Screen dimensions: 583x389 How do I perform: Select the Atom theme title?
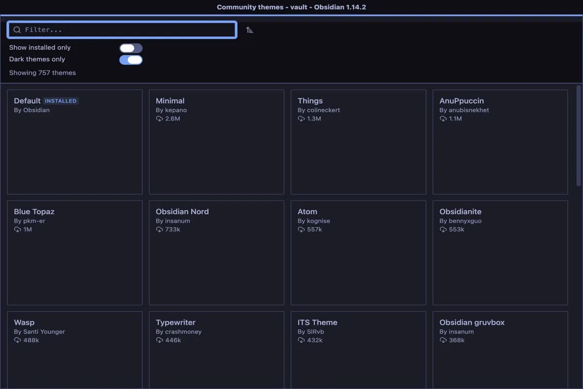point(308,212)
